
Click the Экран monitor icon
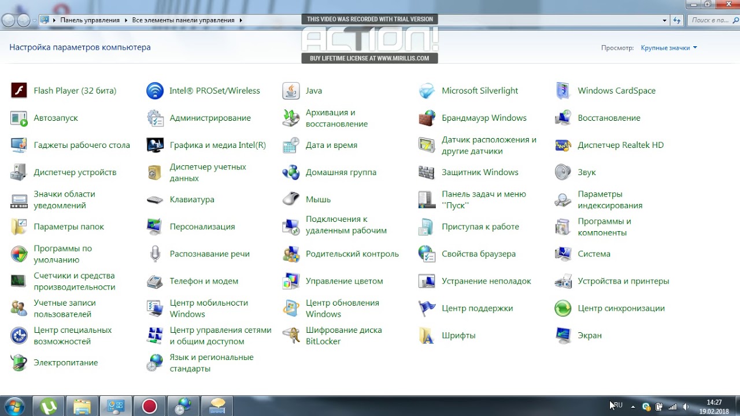[x=563, y=336]
